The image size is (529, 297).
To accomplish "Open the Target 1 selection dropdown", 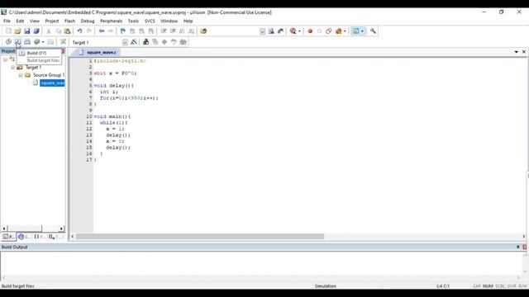I will [x=125, y=42].
